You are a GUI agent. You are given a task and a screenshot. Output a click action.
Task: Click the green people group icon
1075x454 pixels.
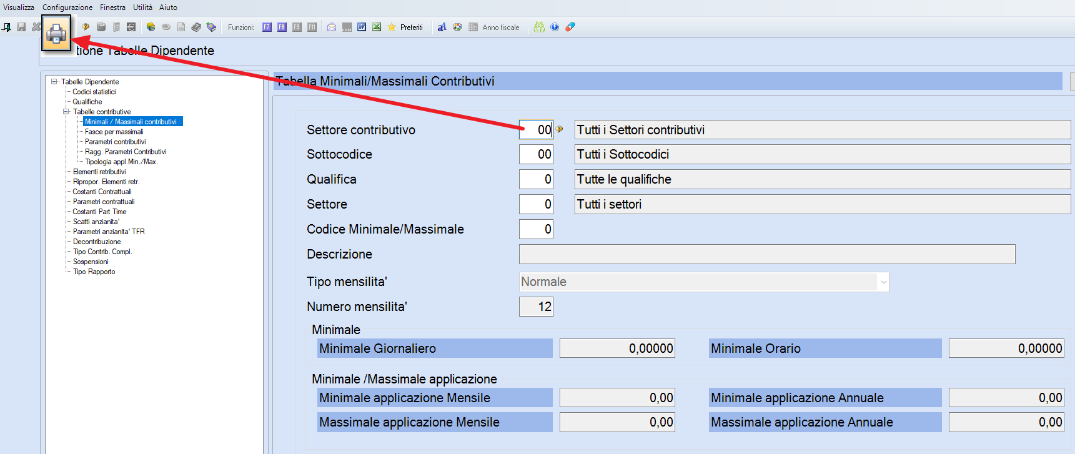click(539, 27)
